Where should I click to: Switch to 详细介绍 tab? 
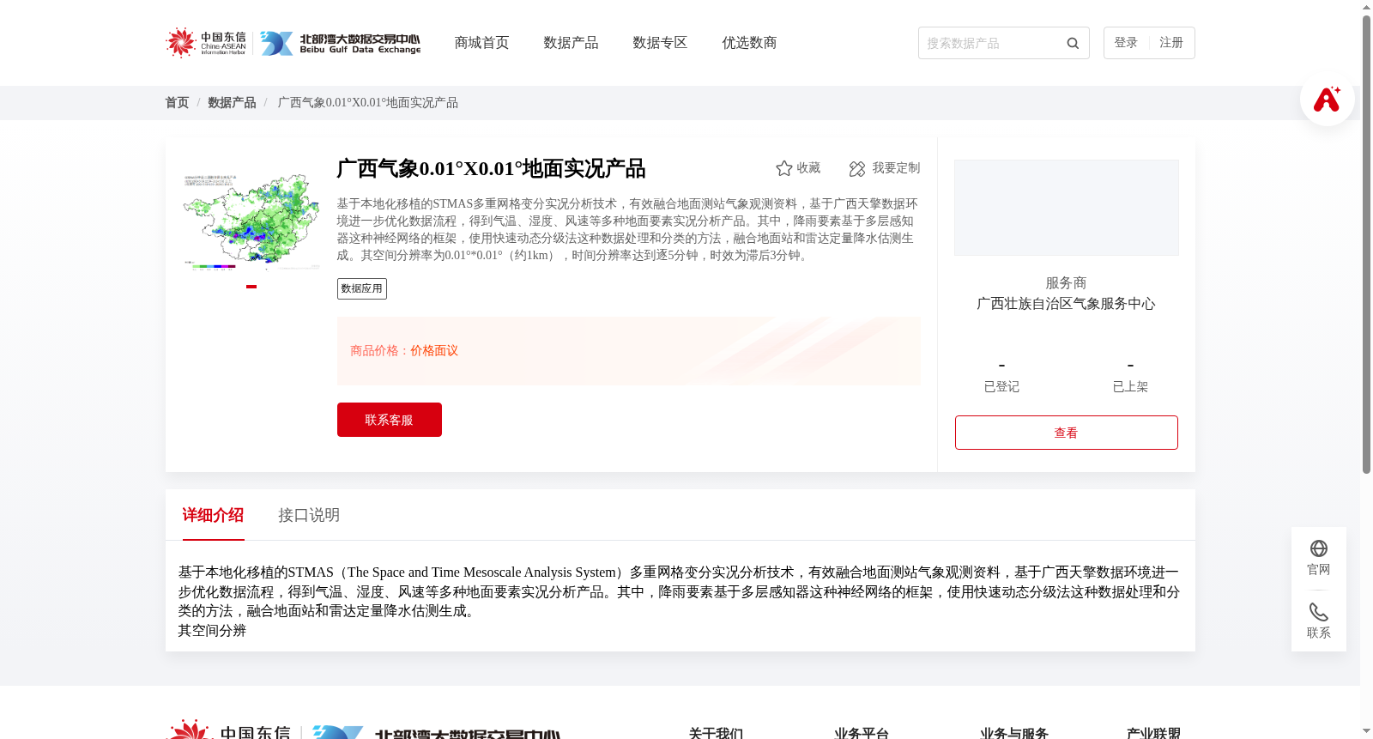[x=214, y=515]
